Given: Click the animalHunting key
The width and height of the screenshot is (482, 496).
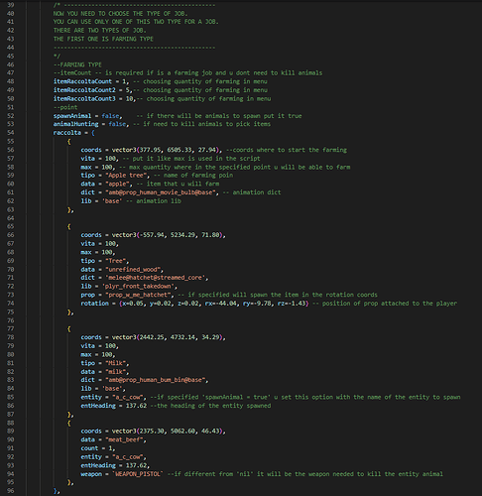Looking at the screenshot, I should tap(75, 124).
